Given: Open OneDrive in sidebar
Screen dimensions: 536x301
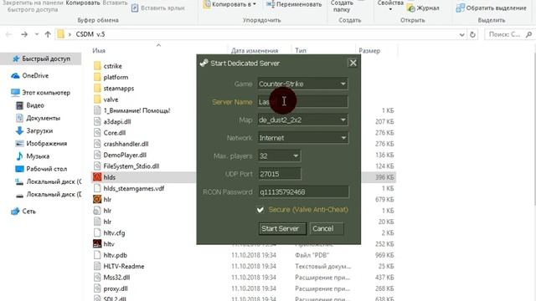Looking at the screenshot, I should tap(30, 76).
